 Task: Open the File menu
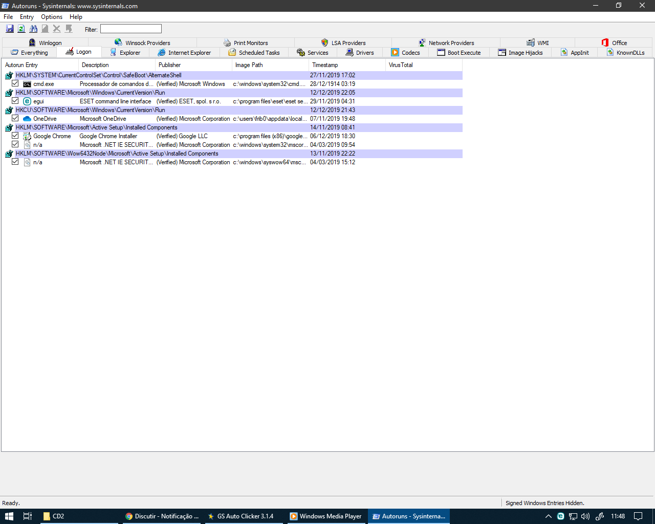tap(8, 17)
